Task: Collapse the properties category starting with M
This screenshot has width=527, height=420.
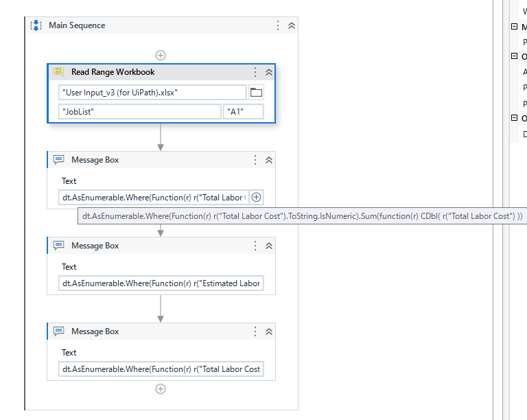Action: 514,27
